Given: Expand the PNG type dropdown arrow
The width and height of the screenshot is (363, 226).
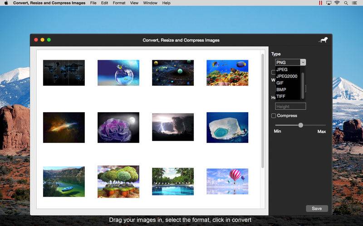Looking at the screenshot, I should coord(303,62).
